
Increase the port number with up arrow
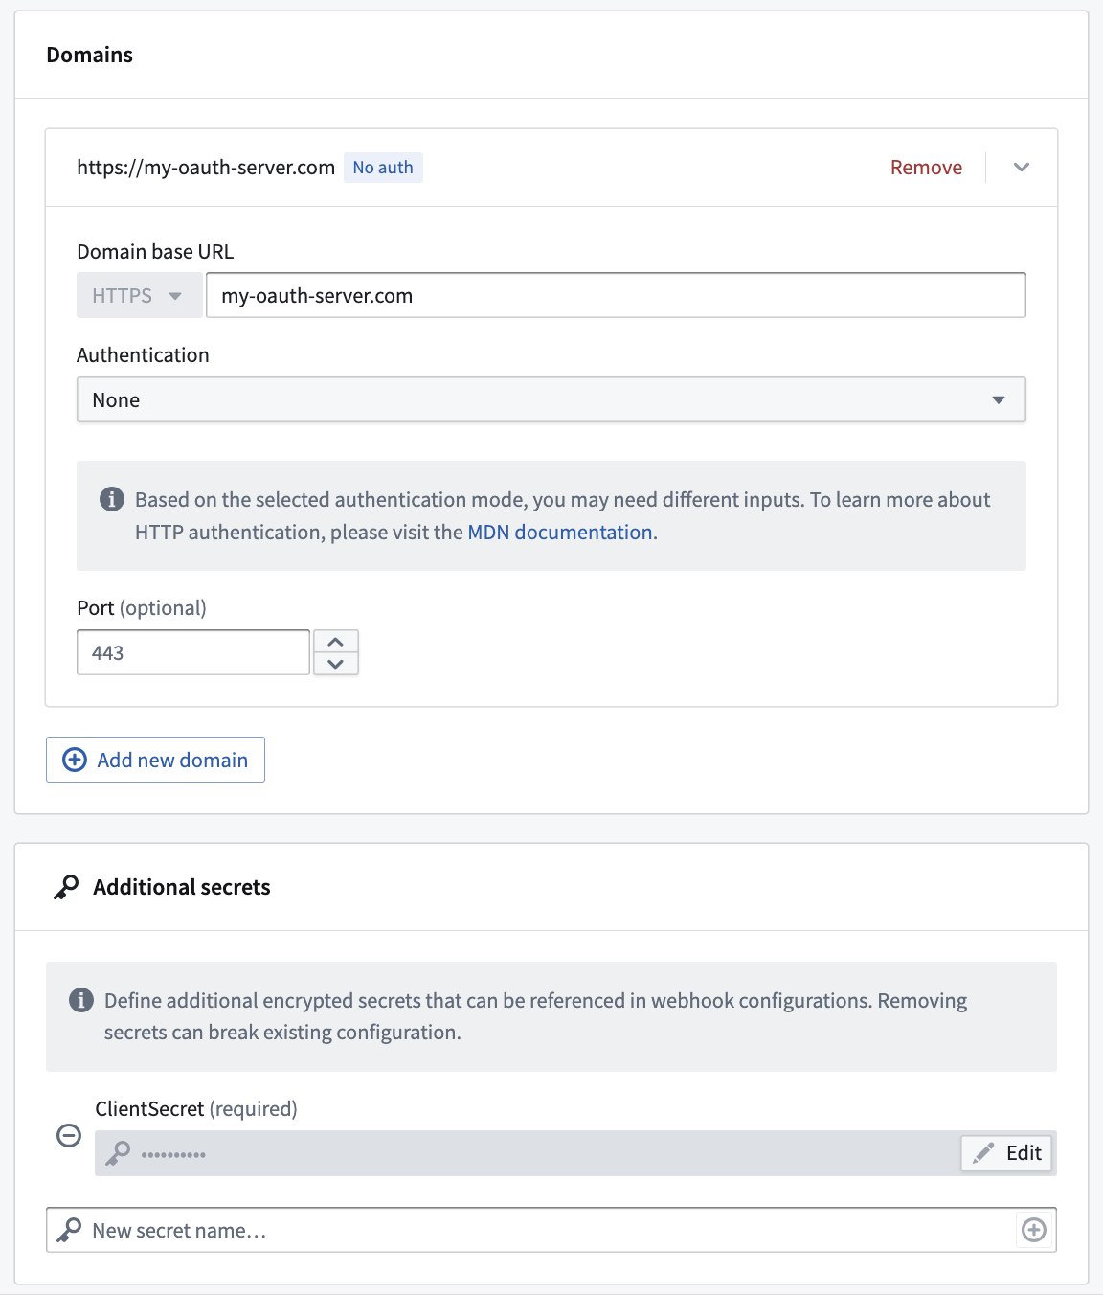click(336, 641)
